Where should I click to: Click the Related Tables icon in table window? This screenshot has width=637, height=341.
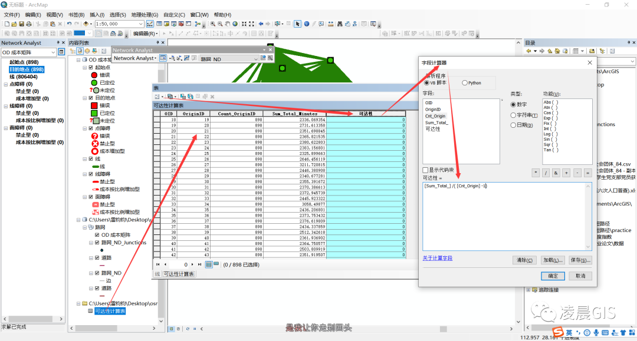point(170,97)
